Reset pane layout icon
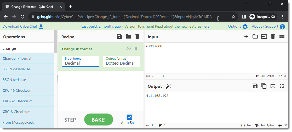Image resolution: width=292 pixels, height=132 pixels. pos(282,36)
